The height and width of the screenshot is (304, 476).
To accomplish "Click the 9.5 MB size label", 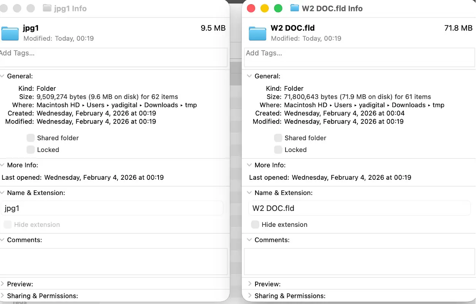I will pos(213,28).
